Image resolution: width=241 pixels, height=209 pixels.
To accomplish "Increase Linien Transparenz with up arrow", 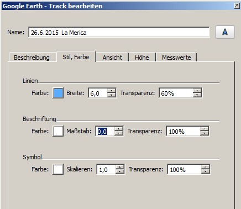I will point(197,91).
